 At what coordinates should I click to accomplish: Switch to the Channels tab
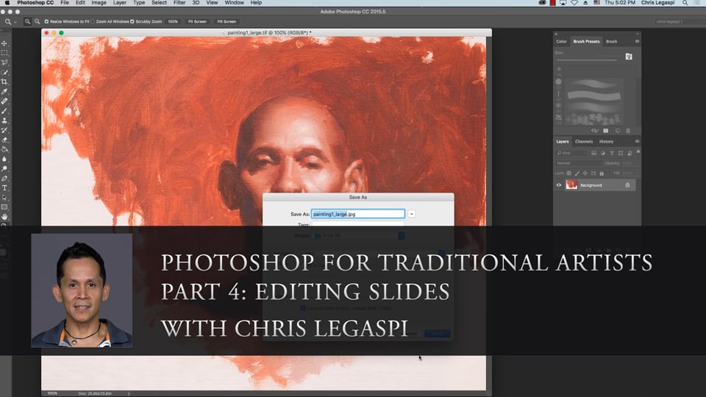coord(584,141)
